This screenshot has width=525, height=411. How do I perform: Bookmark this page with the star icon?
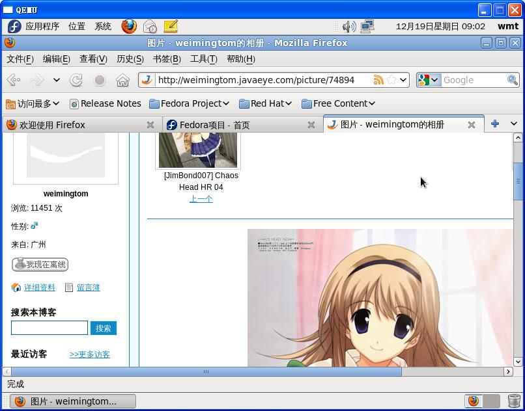pyautogui.click(x=391, y=80)
